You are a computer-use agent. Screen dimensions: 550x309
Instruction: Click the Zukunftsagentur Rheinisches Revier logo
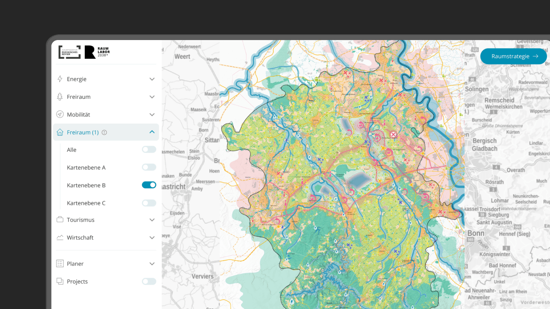(70, 52)
